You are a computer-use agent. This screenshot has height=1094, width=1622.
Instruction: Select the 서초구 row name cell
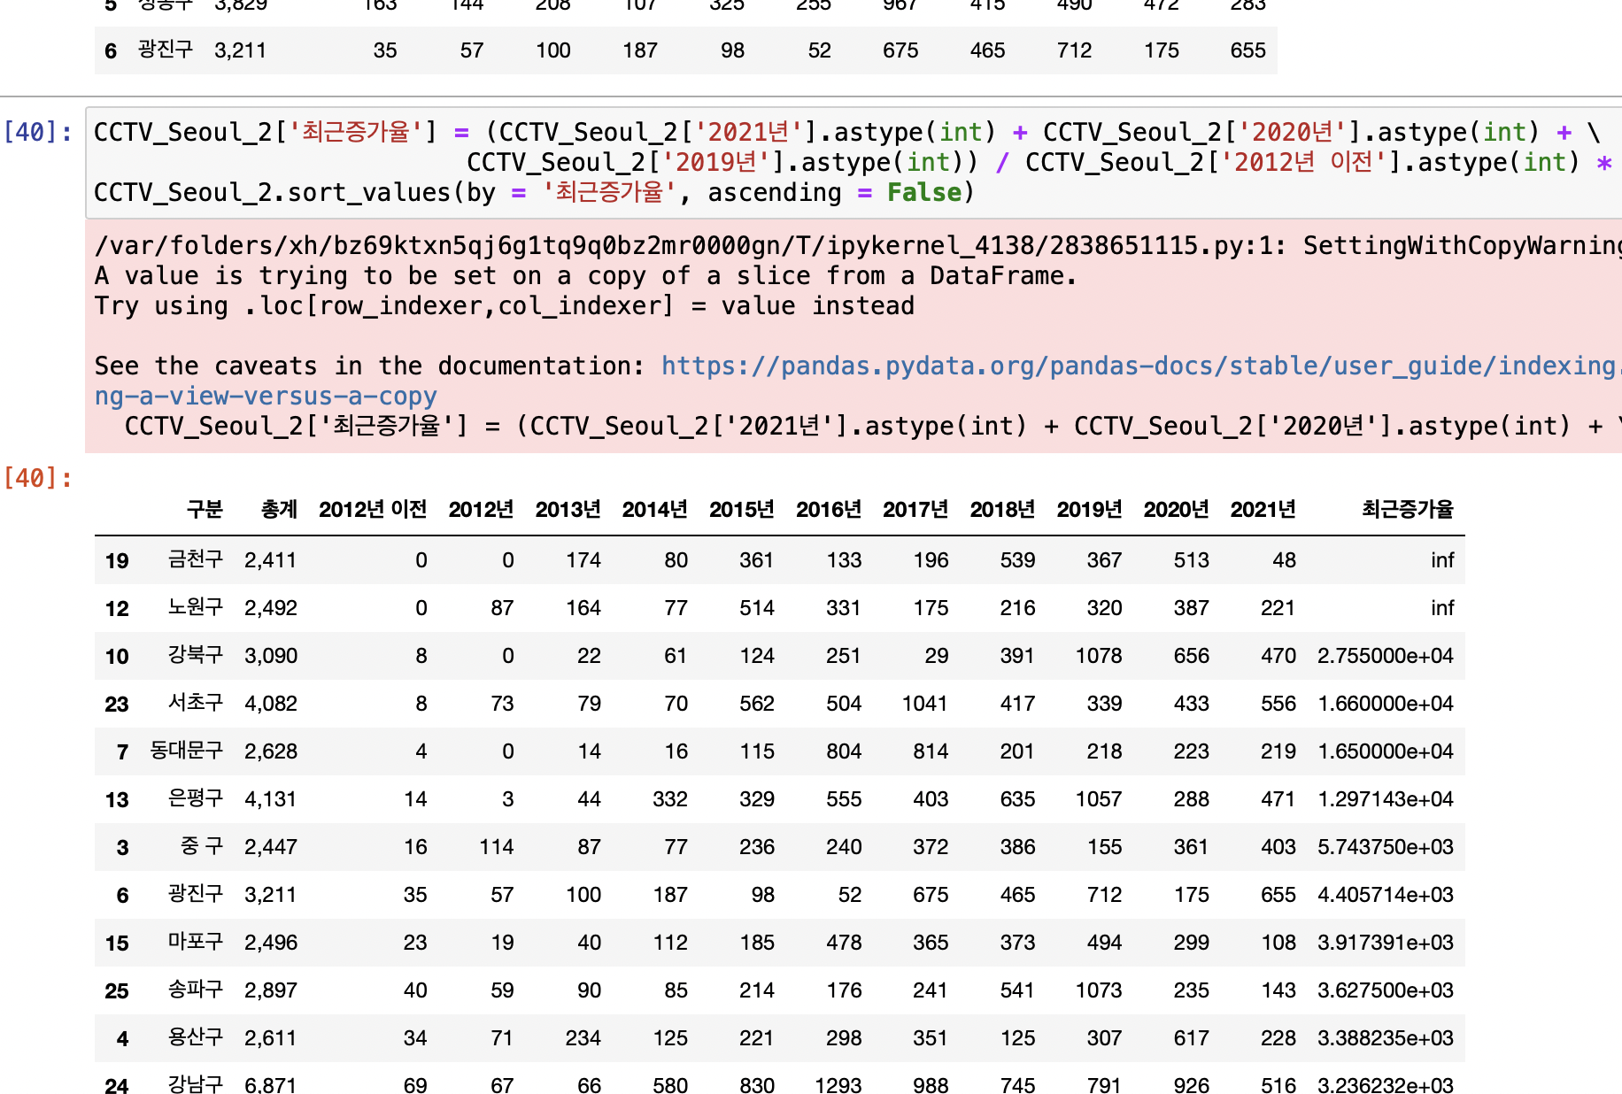pos(196,703)
